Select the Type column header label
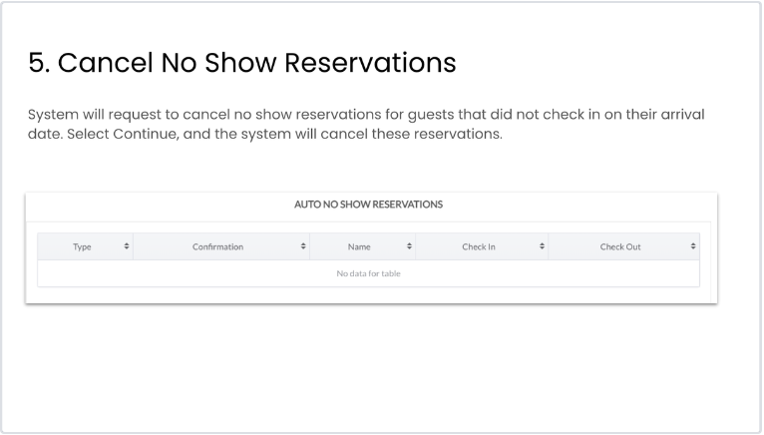 (82, 246)
